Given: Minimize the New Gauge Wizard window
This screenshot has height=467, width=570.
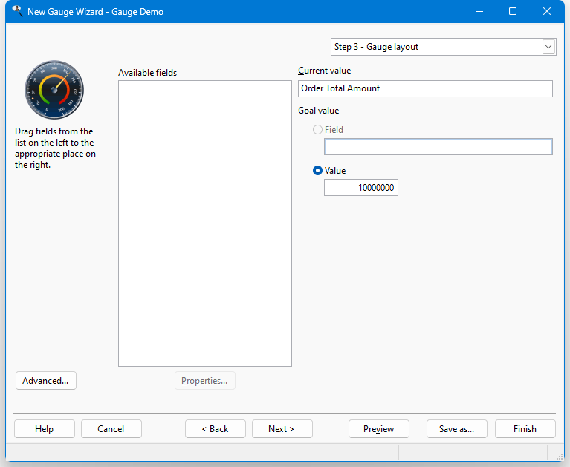Looking at the screenshot, I should [x=477, y=11].
